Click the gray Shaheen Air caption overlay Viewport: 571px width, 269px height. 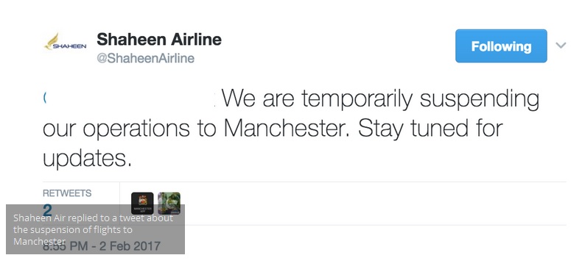click(x=95, y=229)
